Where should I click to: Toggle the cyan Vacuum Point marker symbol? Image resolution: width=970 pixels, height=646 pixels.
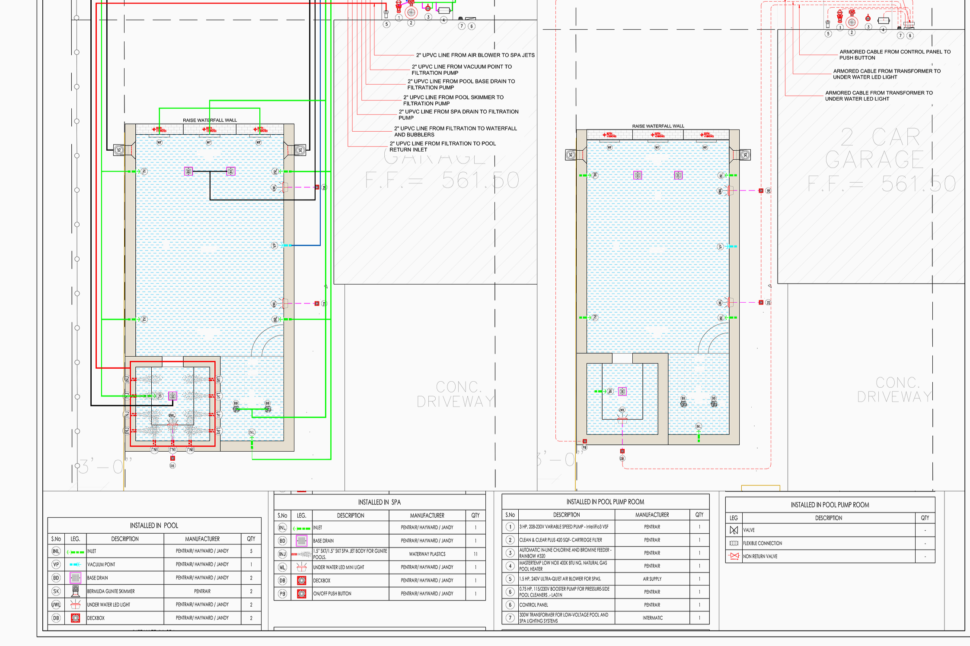75,564
